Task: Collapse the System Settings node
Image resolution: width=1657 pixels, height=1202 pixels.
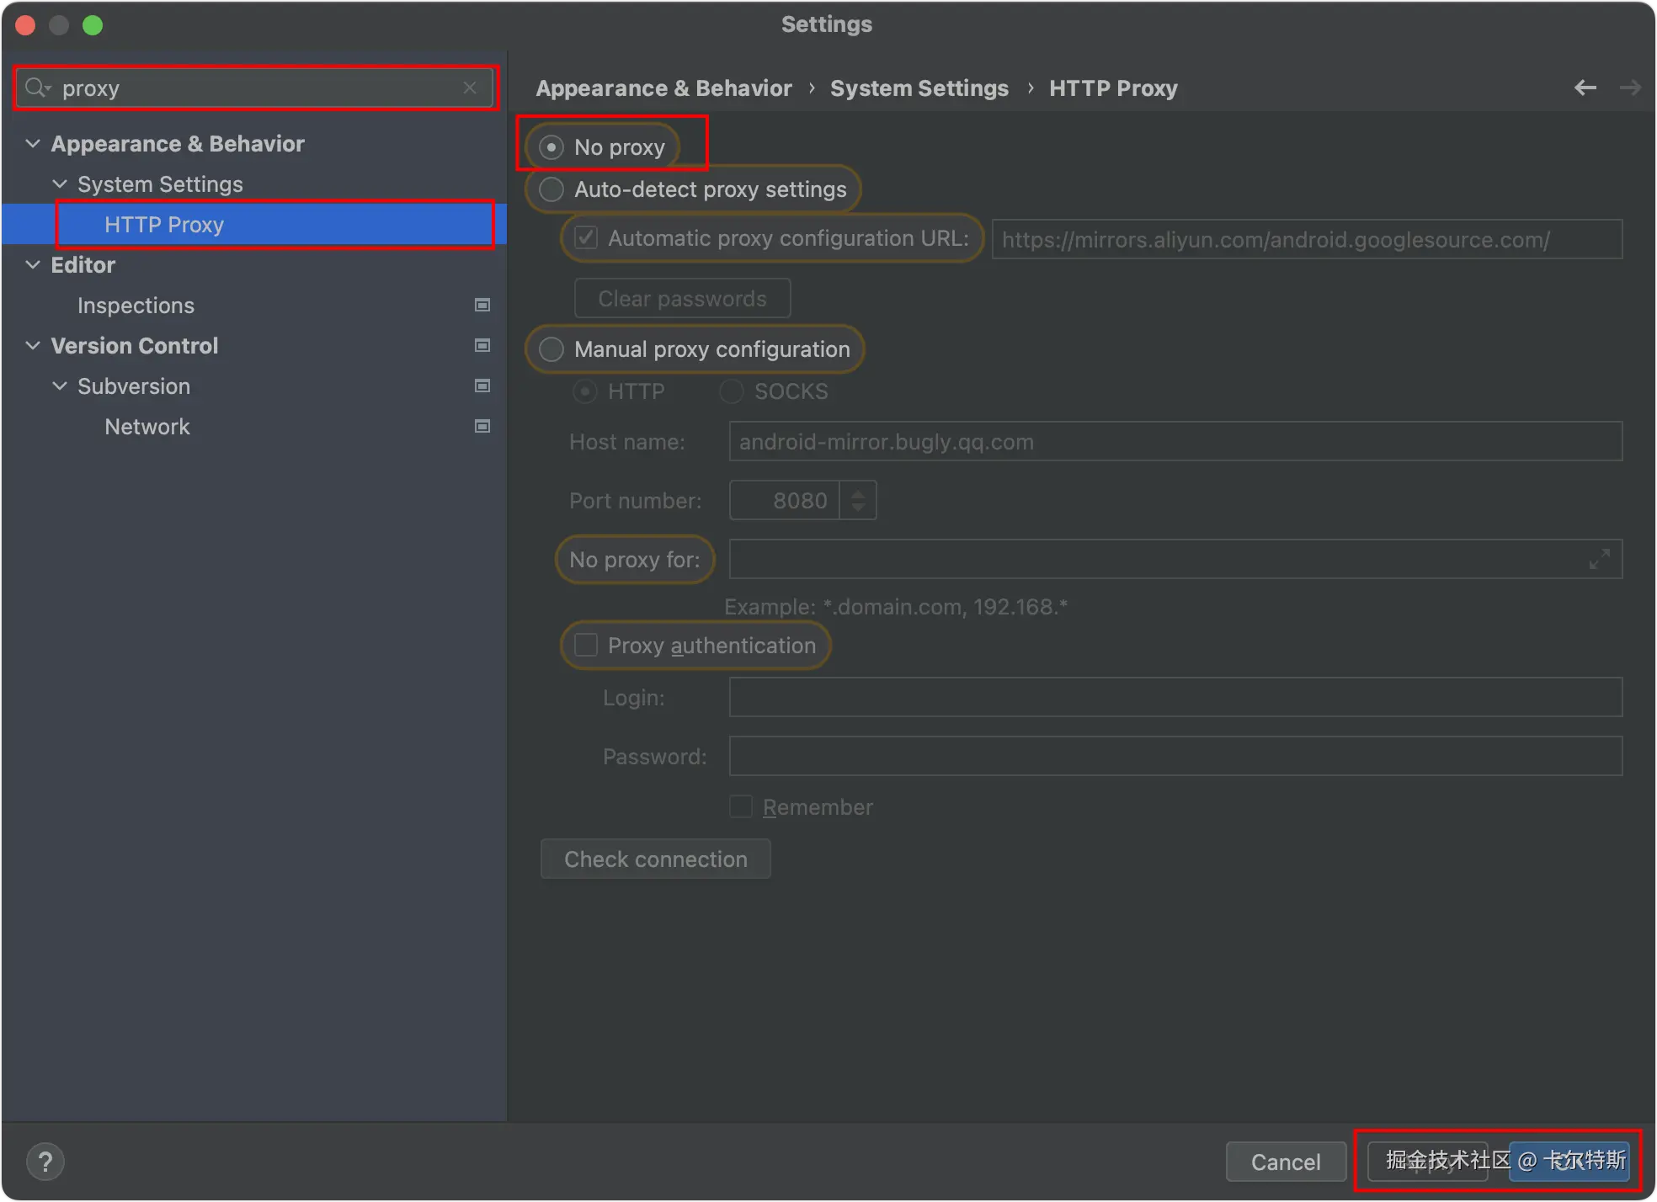Action: point(60,184)
